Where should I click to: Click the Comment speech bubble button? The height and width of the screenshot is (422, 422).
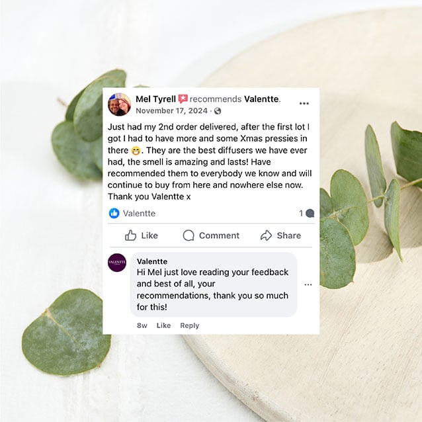[211, 235]
